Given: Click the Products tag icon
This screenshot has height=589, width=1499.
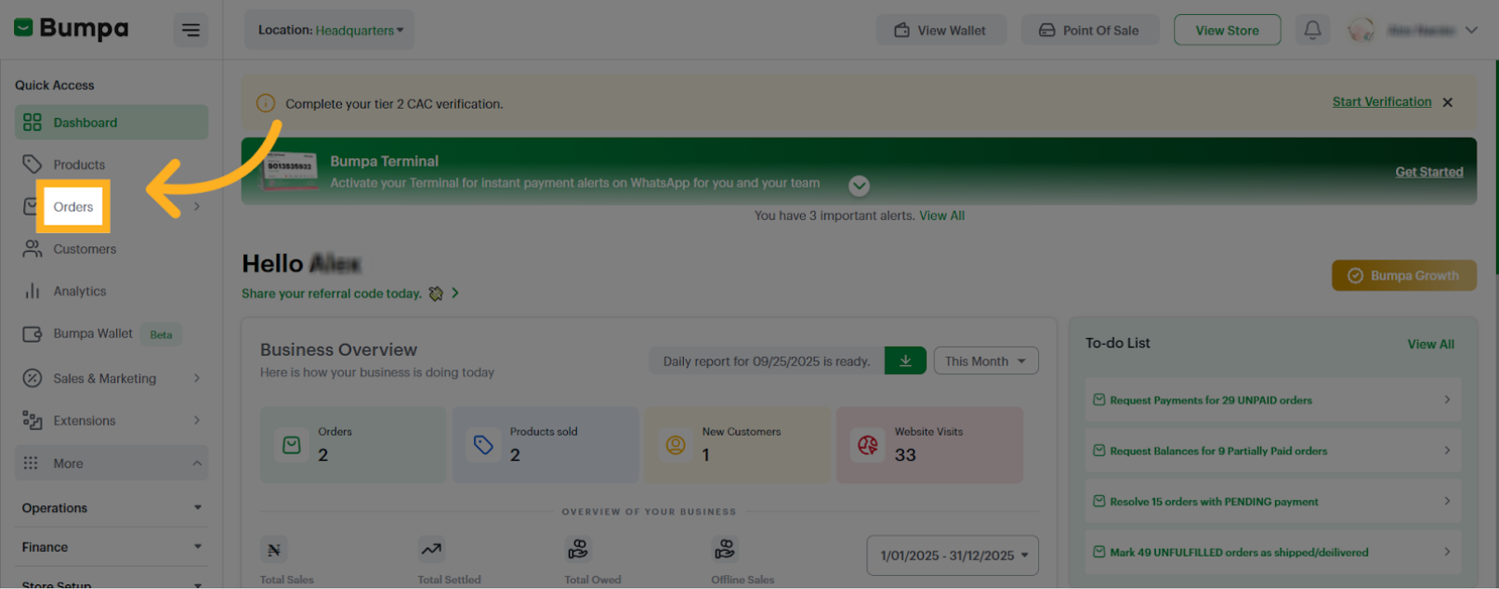Looking at the screenshot, I should click(33, 164).
